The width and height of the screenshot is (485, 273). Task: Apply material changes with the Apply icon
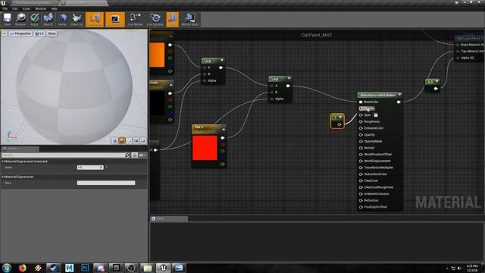[x=34, y=19]
